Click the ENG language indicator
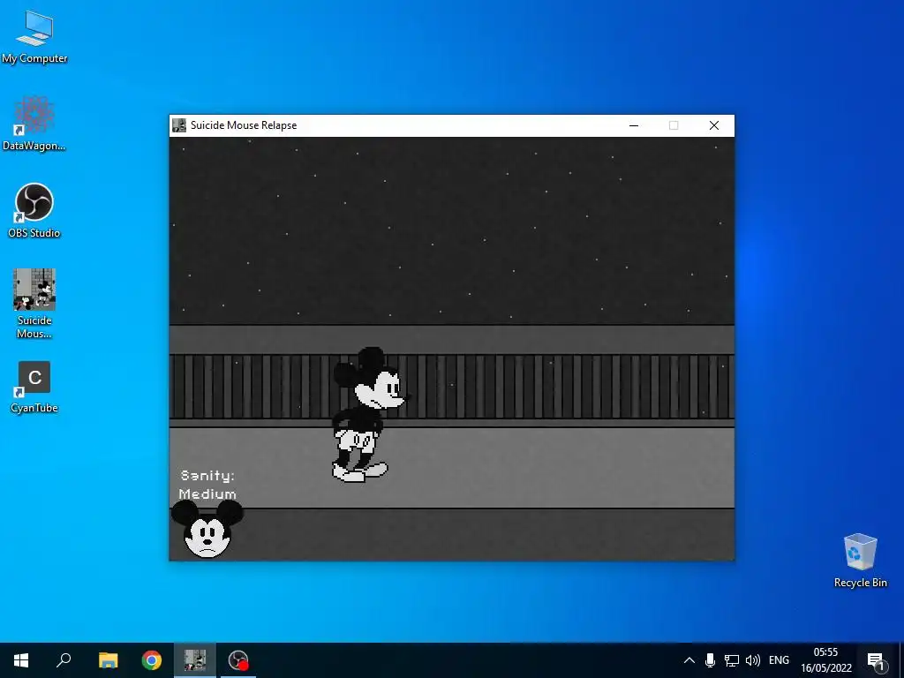The image size is (904, 678). click(779, 660)
